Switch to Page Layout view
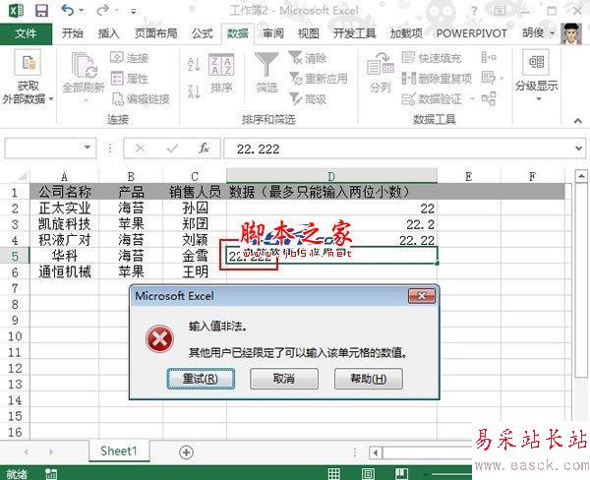 pos(368,473)
